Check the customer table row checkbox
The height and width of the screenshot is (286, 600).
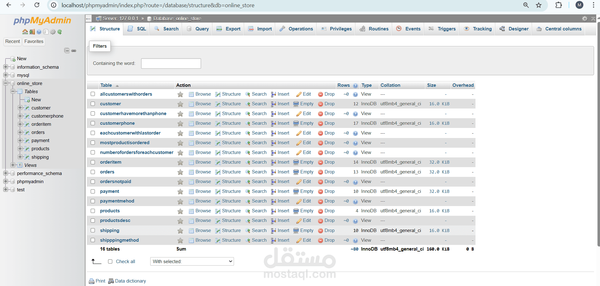93,104
